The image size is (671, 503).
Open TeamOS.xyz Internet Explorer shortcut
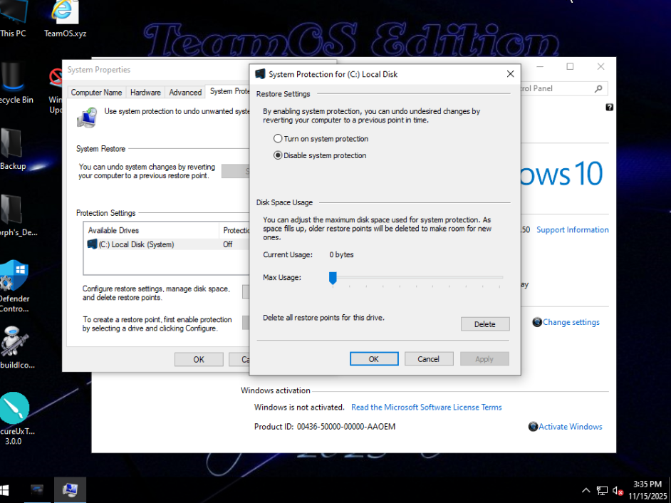click(x=65, y=19)
